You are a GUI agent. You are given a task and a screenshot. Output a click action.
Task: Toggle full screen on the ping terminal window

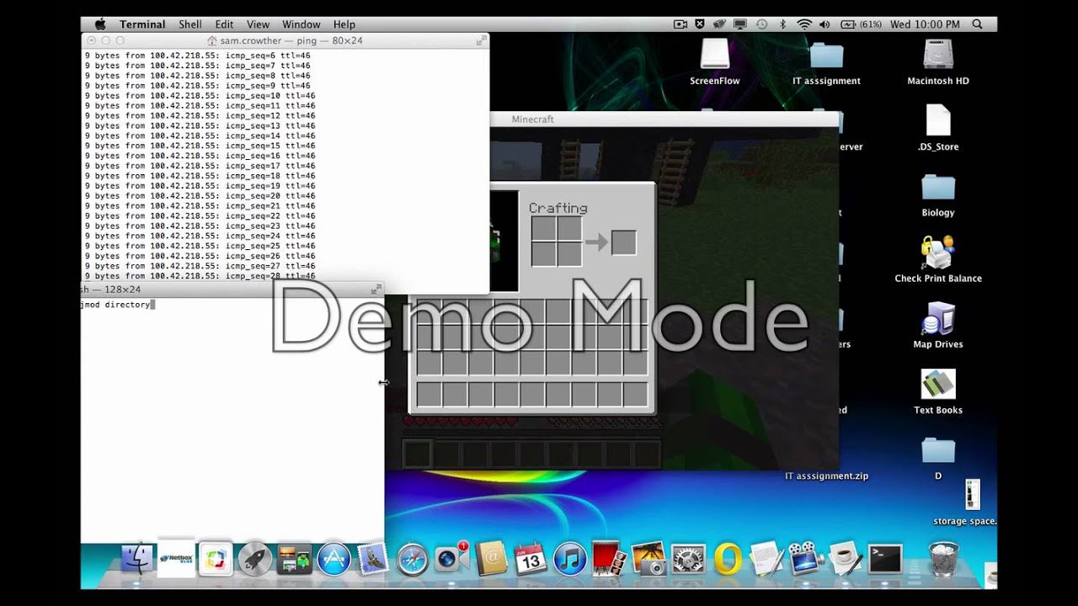click(x=481, y=40)
